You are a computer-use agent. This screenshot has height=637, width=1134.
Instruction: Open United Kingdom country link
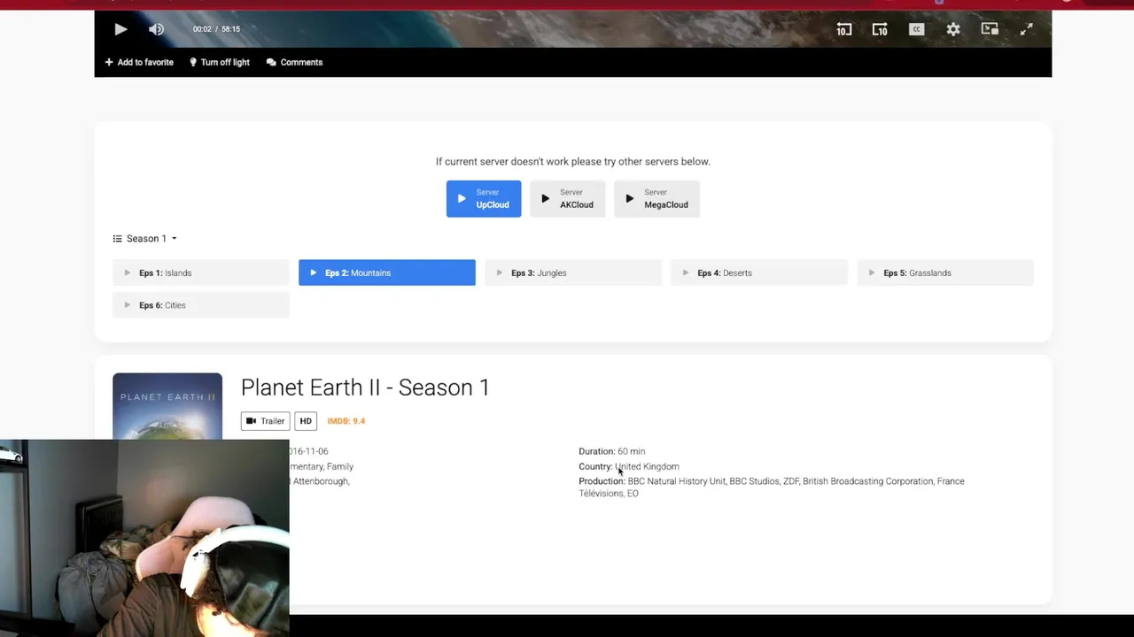[x=647, y=466]
